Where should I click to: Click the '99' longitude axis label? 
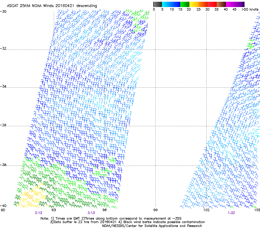point(155,210)
